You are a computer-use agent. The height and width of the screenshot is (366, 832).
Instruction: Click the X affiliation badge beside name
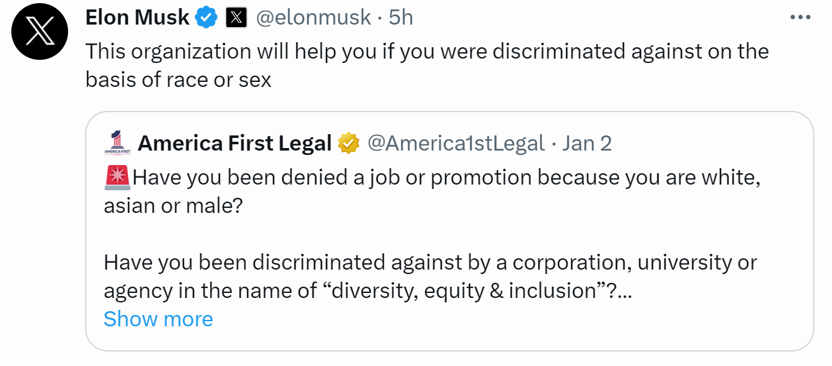tap(236, 18)
